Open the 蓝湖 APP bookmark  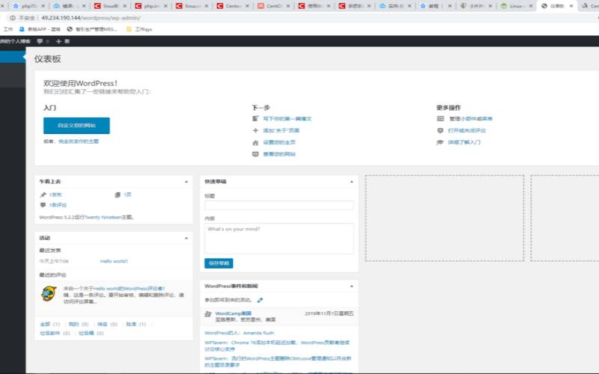click(40, 29)
